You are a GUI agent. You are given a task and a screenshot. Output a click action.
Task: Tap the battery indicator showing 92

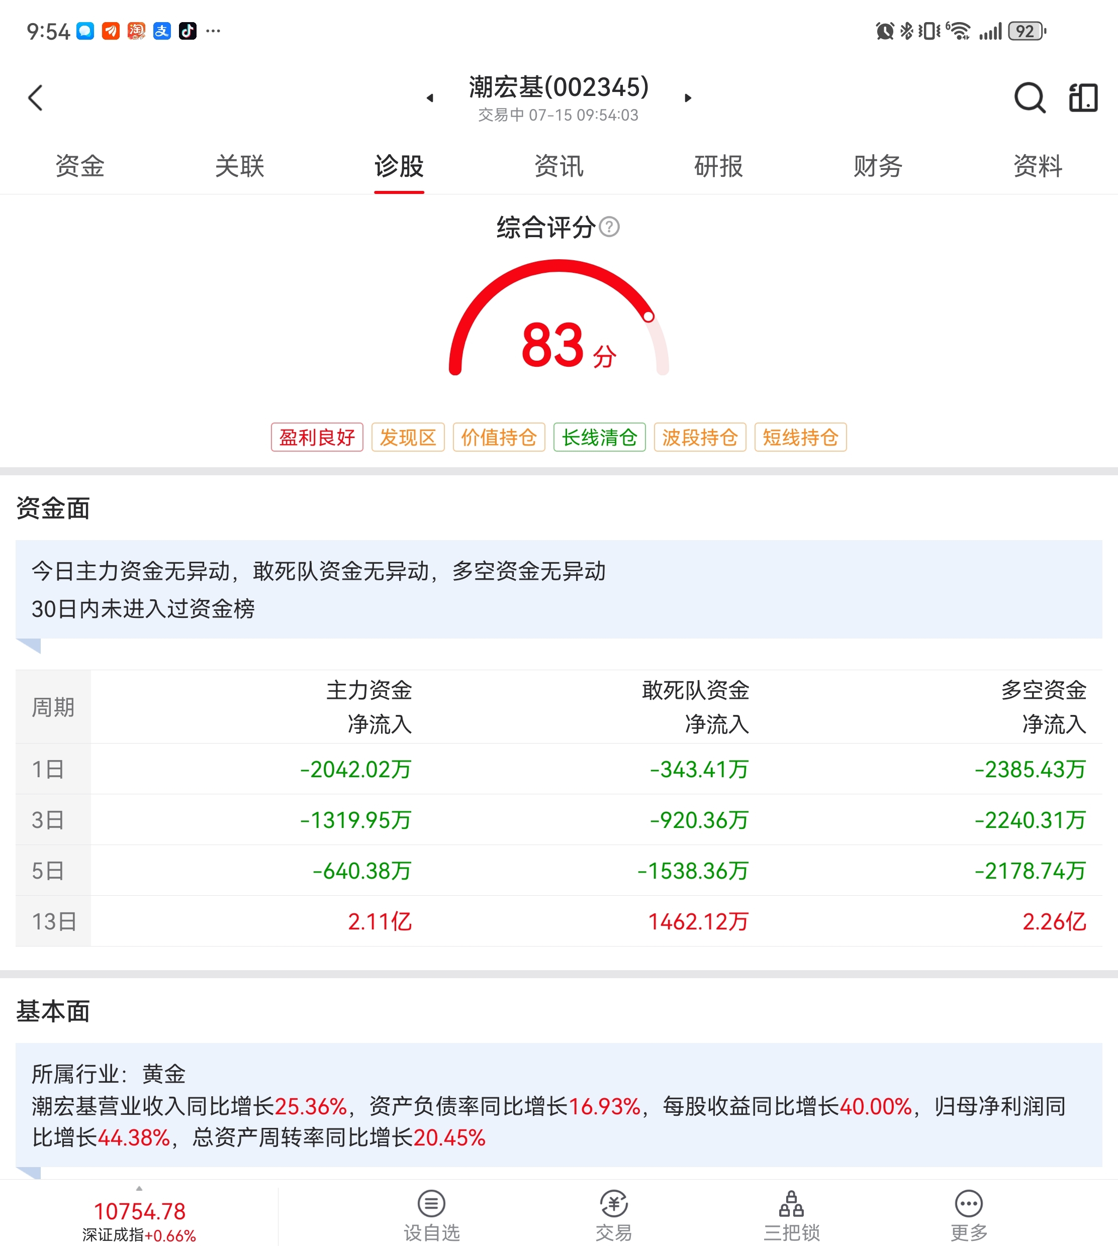(x=1027, y=31)
